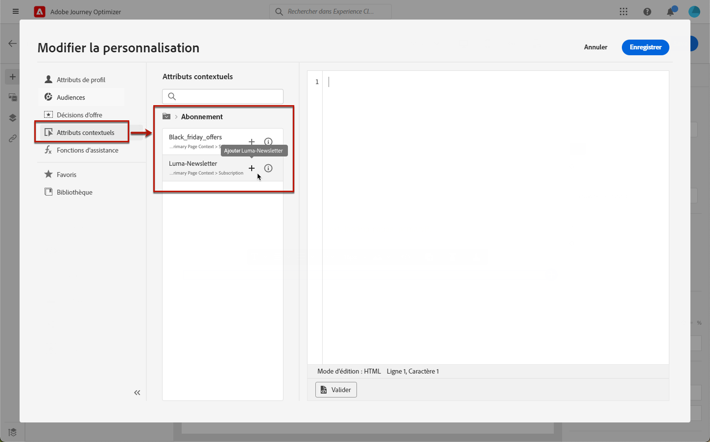Click the layers icon in left rail
The height and width of the screenshot is (442, 710).
[x=13, y=118]
